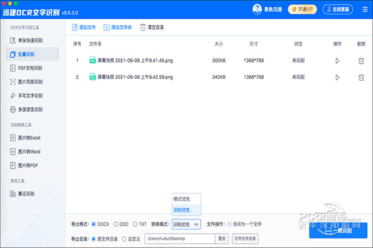Select DOC export format

click(x=116, y=224)
